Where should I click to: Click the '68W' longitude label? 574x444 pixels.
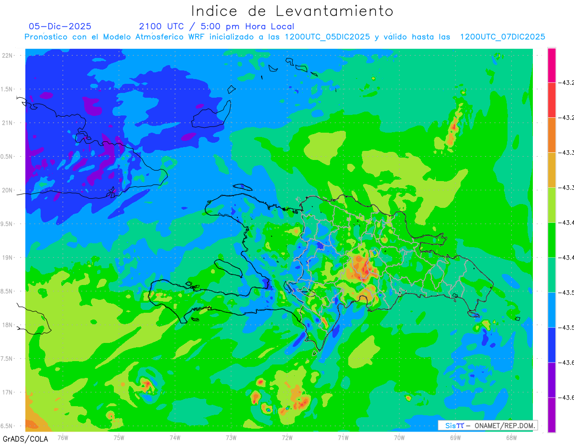[x=511, y=437]
